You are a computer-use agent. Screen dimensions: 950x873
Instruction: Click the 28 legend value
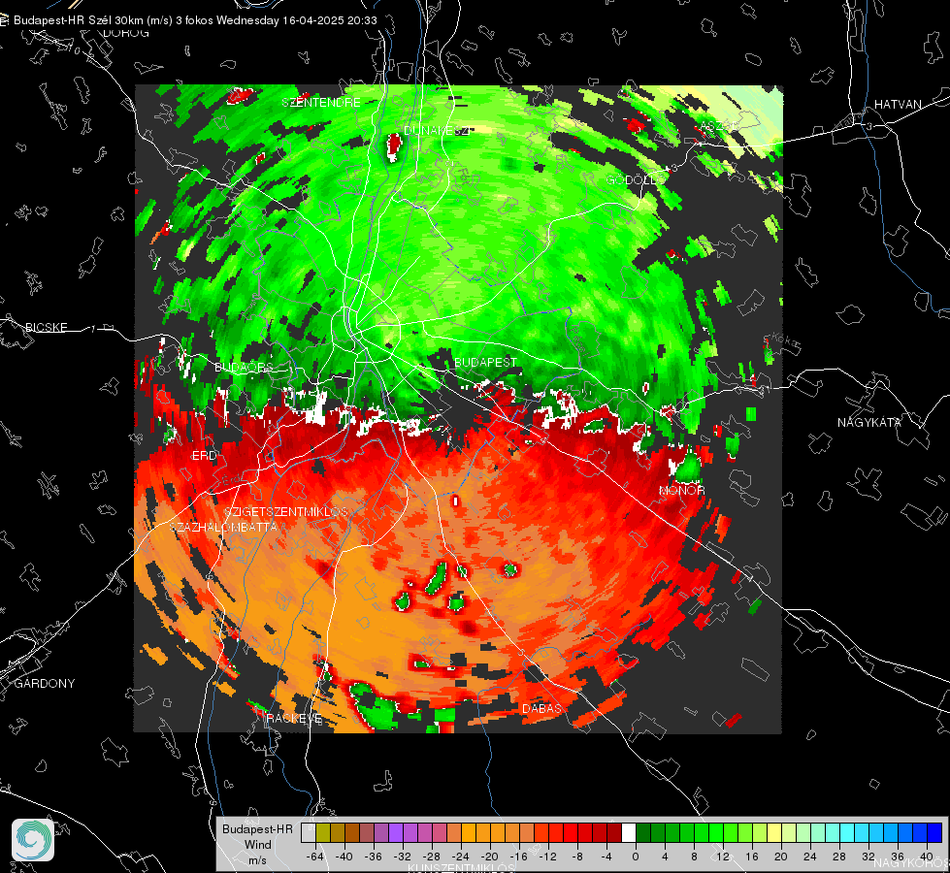(839, 857)
